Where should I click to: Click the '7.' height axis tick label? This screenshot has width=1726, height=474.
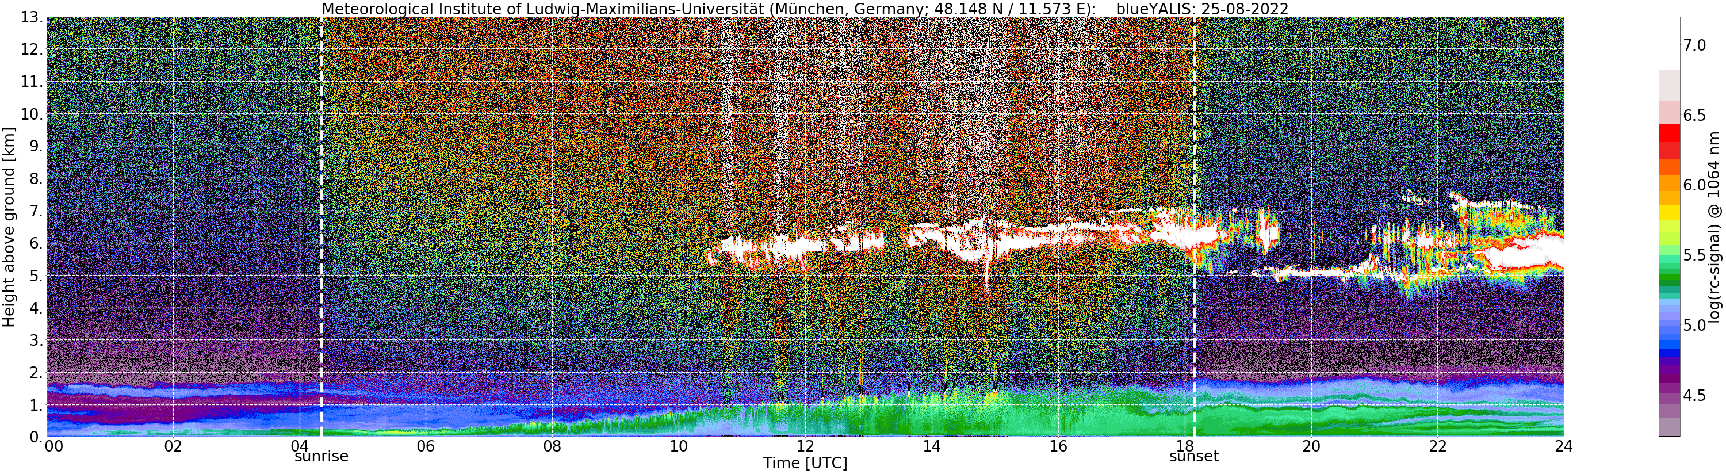coord(36,211)
